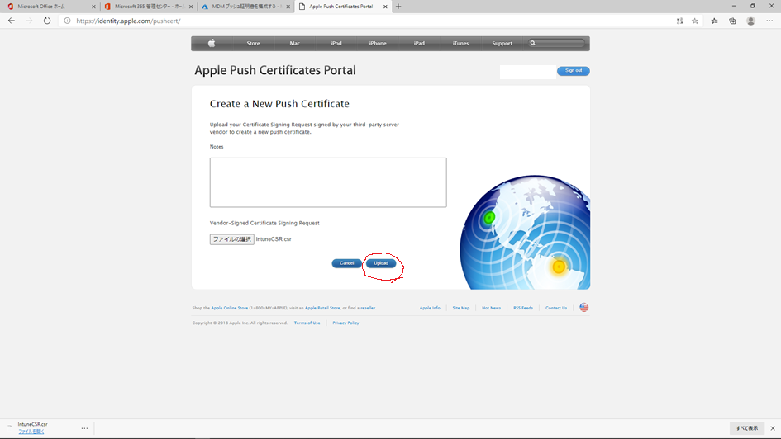This screenshot has height=439, width=781.
Task: Click the Sign out button
Action: pos(574,71)
